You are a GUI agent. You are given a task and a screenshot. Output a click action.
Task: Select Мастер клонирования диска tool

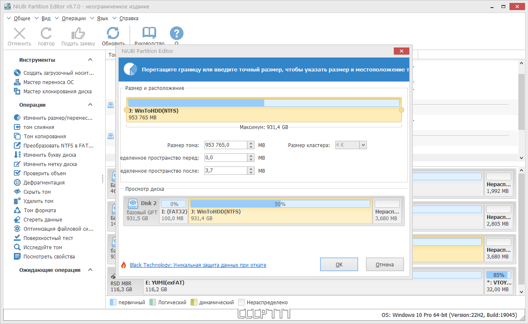coord(57,91)
